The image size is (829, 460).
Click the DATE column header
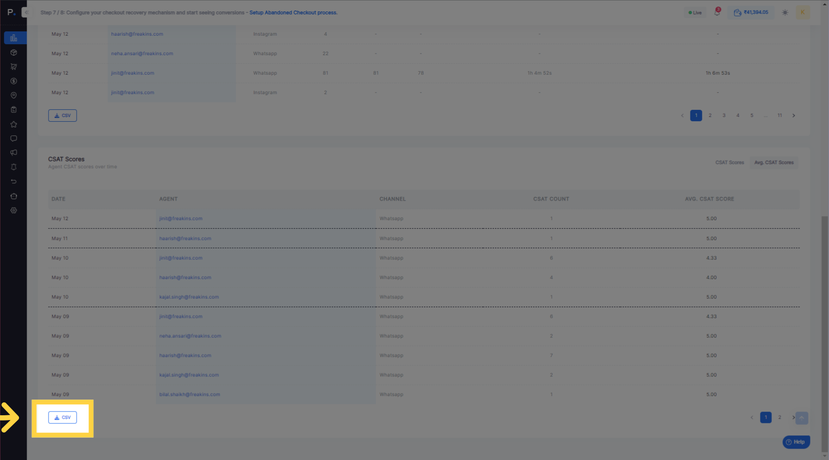click(59, 199)
